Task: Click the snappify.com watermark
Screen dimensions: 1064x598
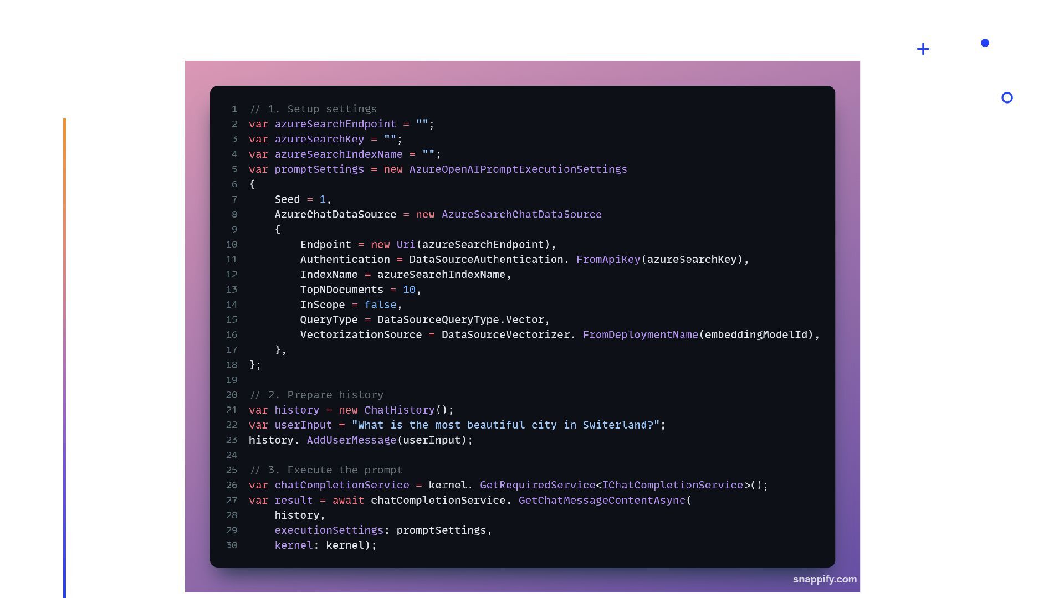Action: tap(824, 579)
